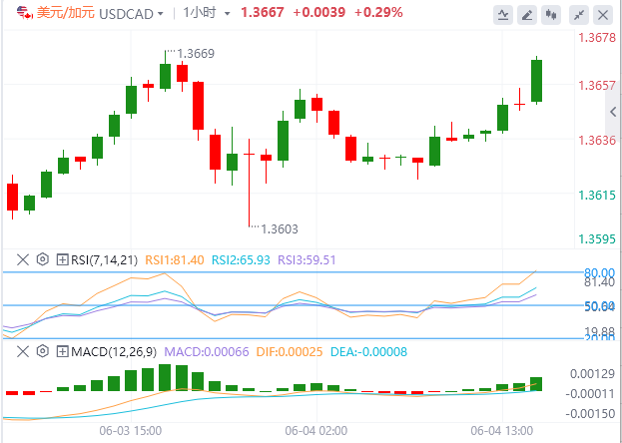Expand side panel left chevron

(x=613, y=112)
